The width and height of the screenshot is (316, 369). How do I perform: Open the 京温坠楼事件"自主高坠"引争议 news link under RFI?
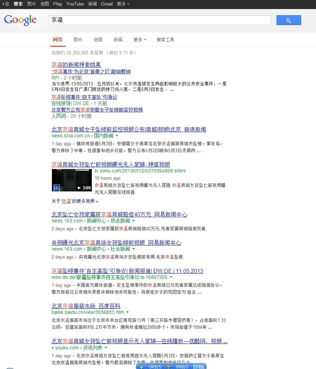coord(84,97)
